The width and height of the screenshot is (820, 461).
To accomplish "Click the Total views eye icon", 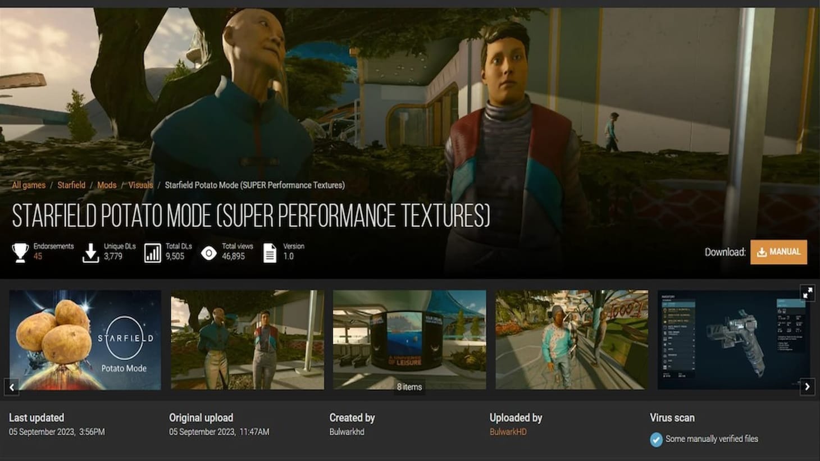I will [x=210, y=253].
